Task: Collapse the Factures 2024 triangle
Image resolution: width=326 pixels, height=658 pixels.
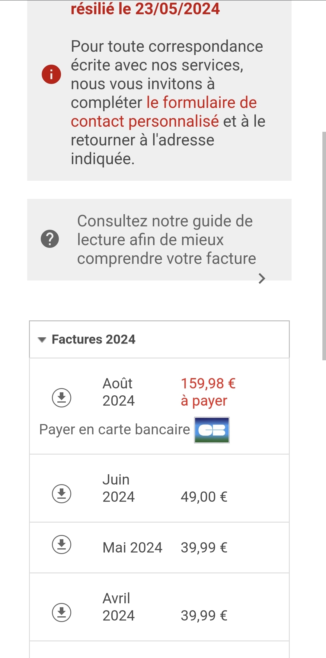Action: pyautogui.click(x=42, y=340)
